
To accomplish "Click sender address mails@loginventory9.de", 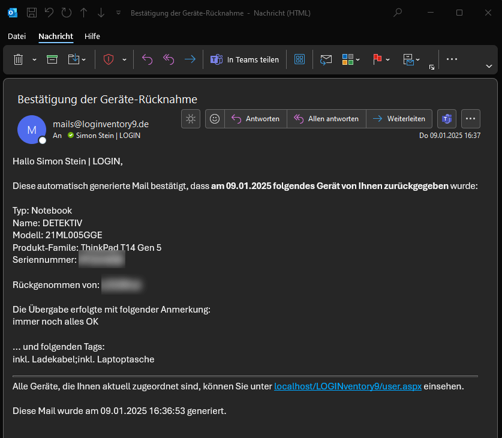I will click(x=101, y=124).
